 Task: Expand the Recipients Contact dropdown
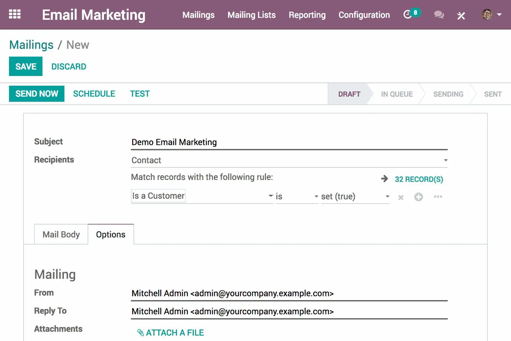pyautogui.click(x=289, y=160)
